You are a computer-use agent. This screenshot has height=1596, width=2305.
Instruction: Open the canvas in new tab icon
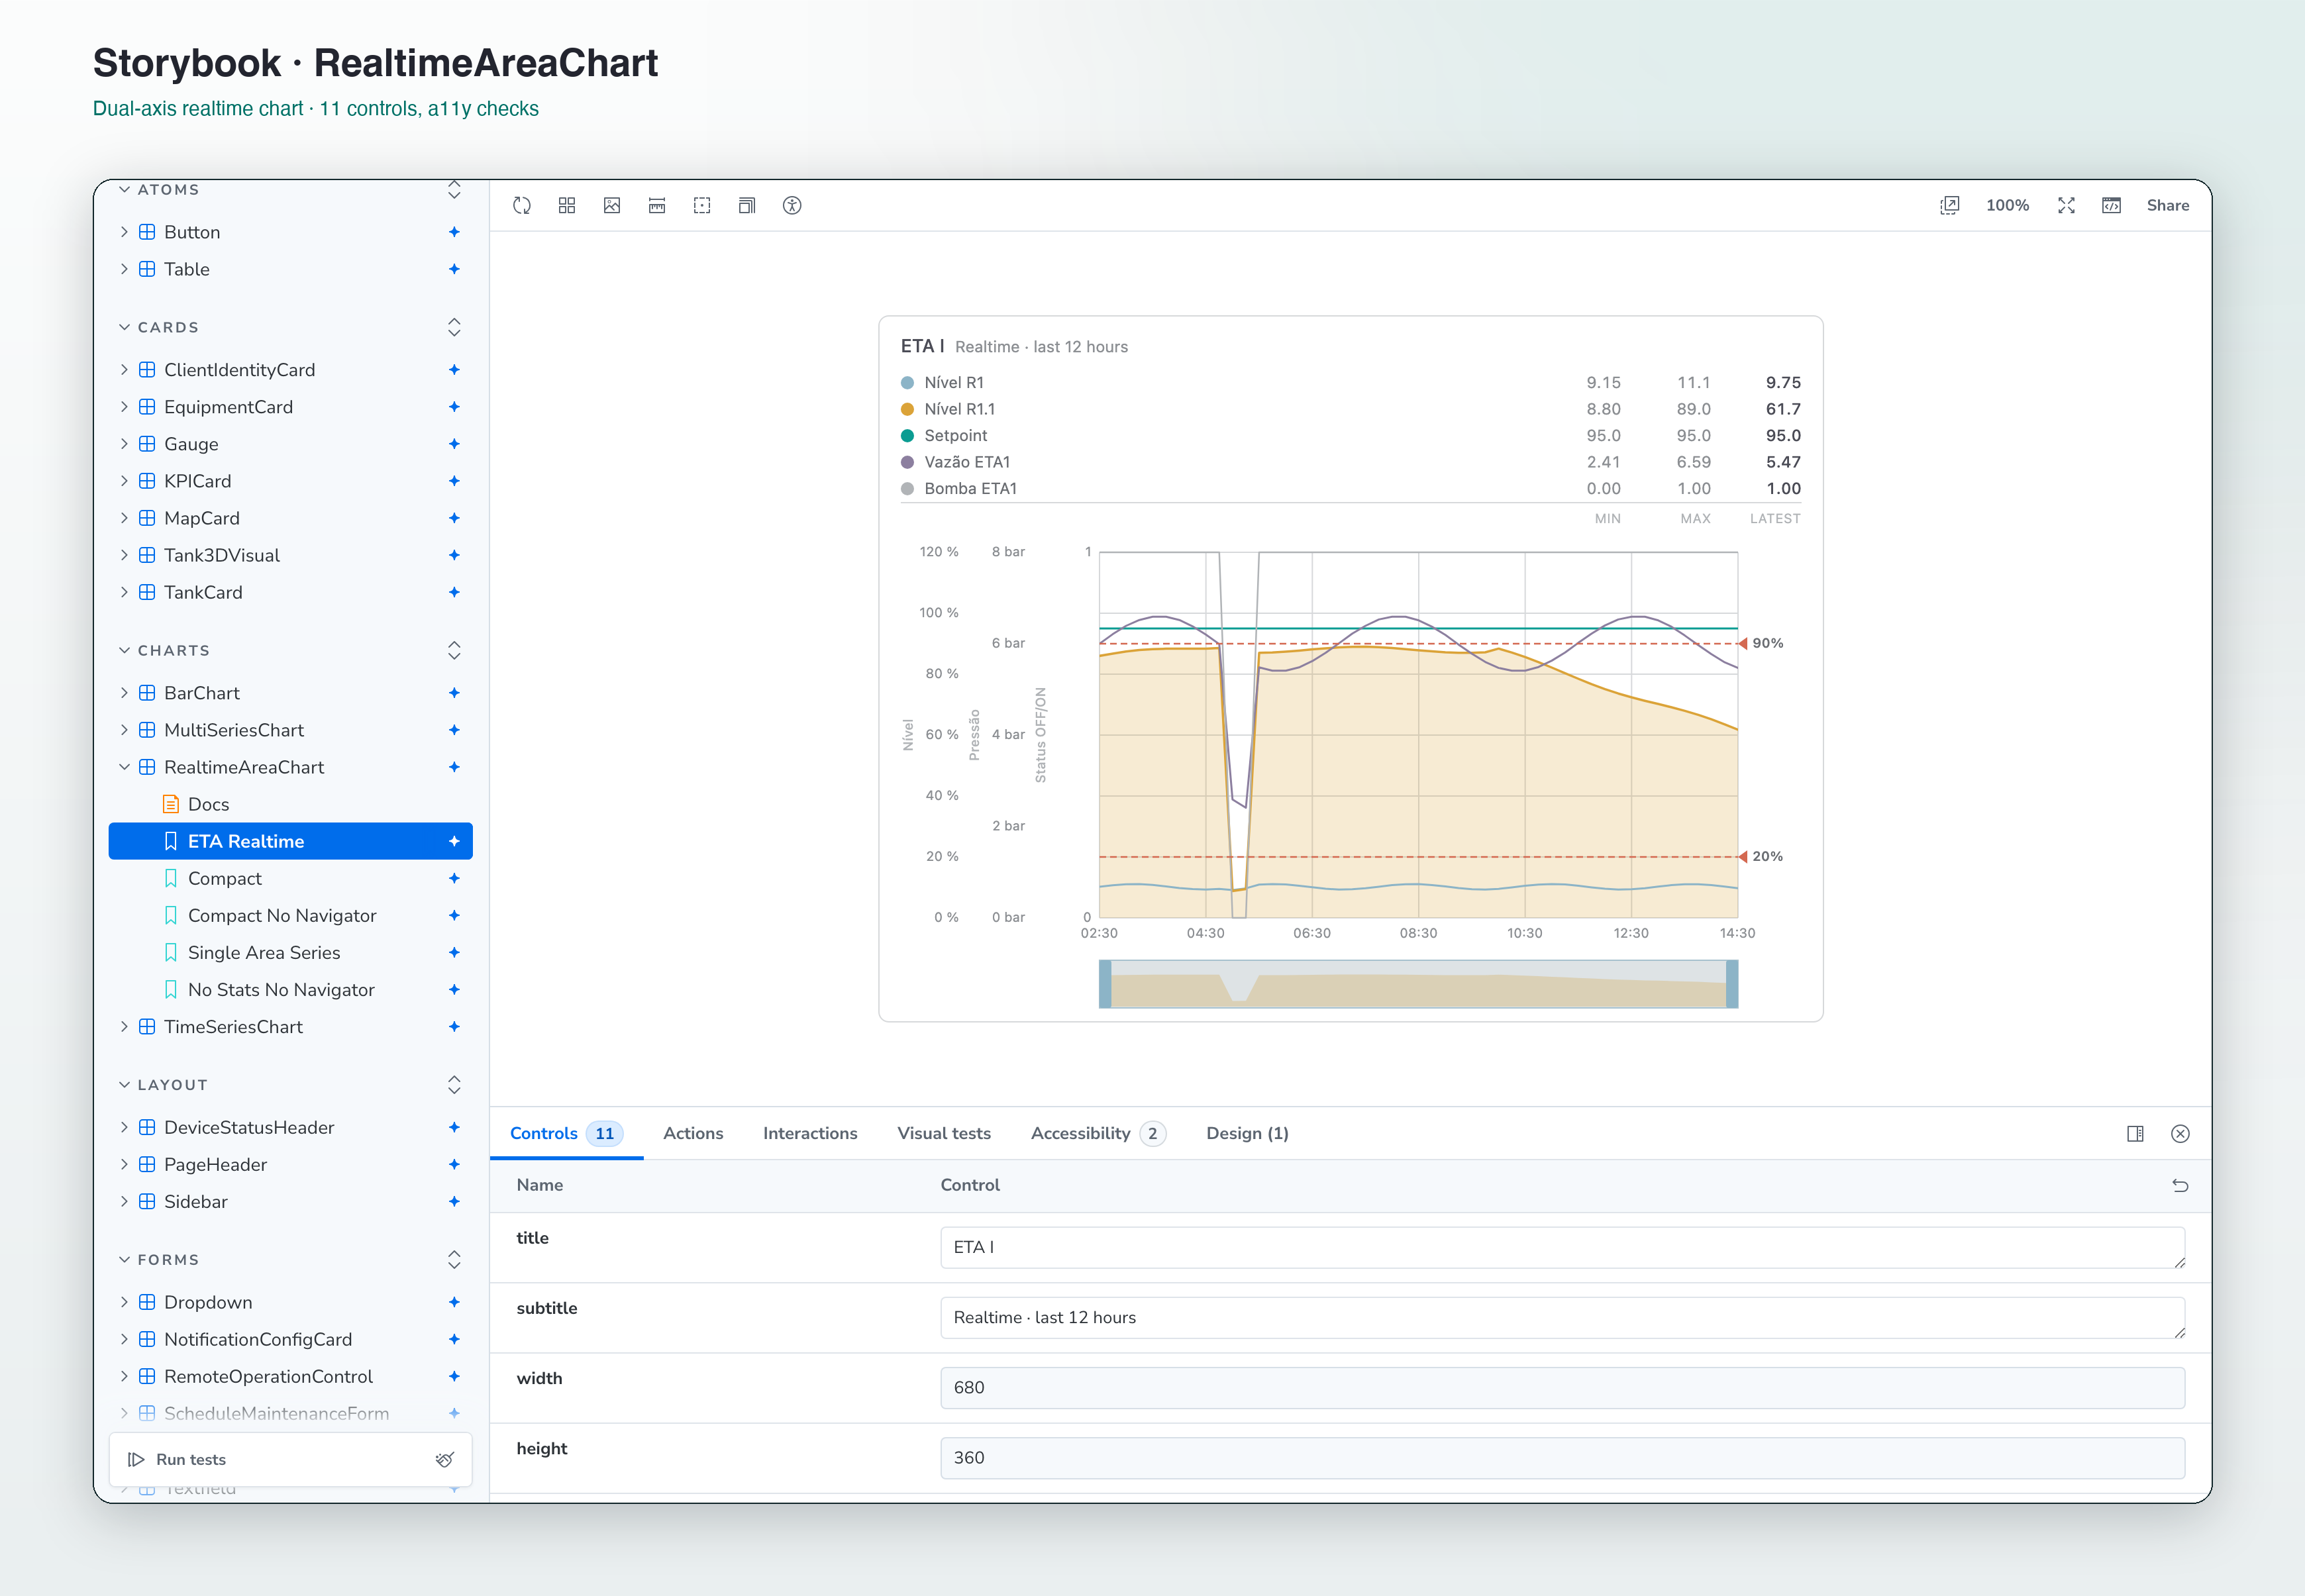pos(1949,205)
